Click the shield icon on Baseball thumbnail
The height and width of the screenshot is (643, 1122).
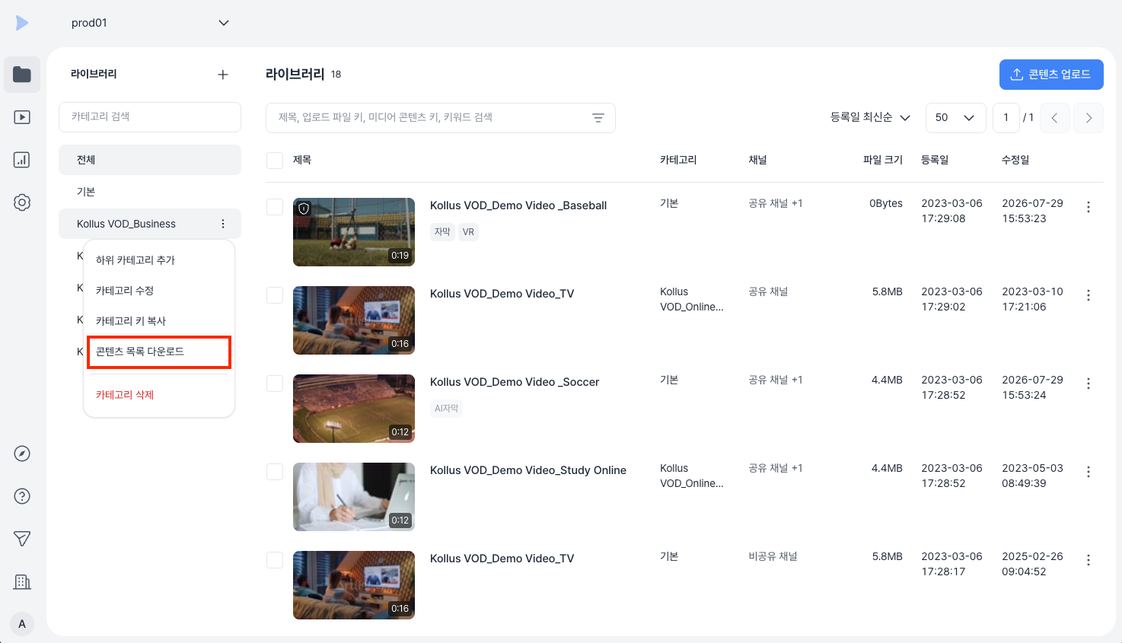click(x=304, y=208)
